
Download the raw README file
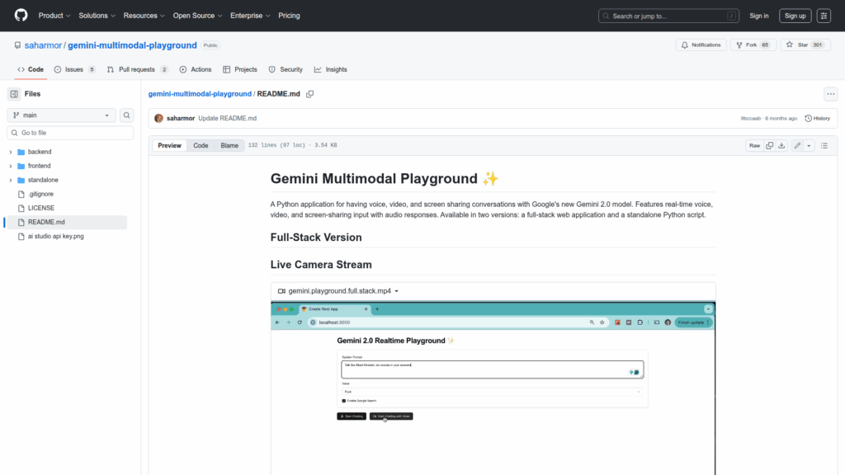tap(781, 146)
